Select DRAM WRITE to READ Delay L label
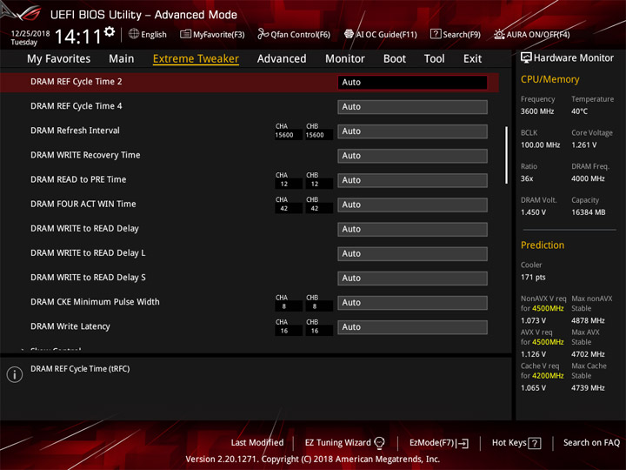 point(88,253)
